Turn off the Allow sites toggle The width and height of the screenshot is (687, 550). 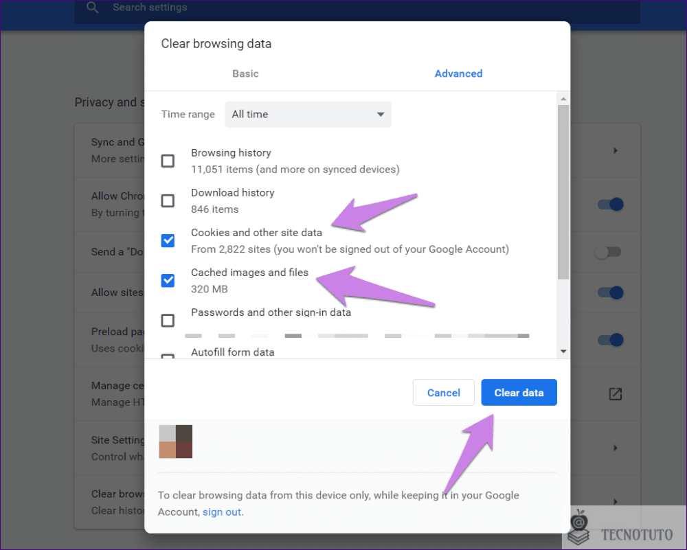tap(610, 292)
